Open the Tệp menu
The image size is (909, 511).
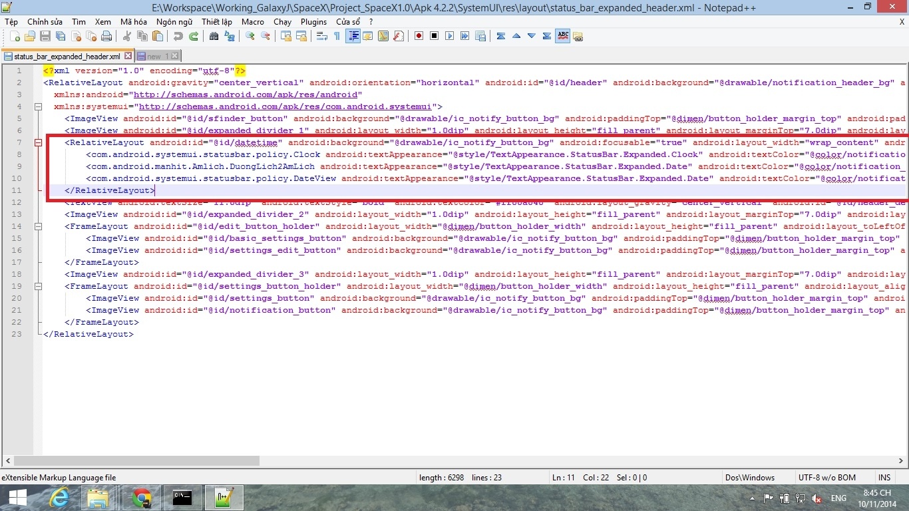click(x=11, y=22)
